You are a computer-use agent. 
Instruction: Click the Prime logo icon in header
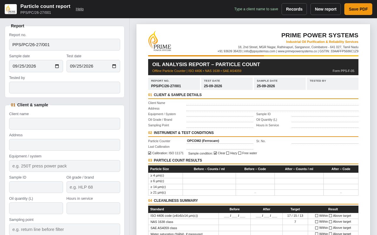point(11,9)
